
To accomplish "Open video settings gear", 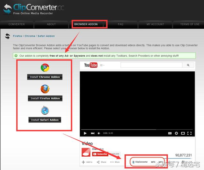I will tap(176, 133).
